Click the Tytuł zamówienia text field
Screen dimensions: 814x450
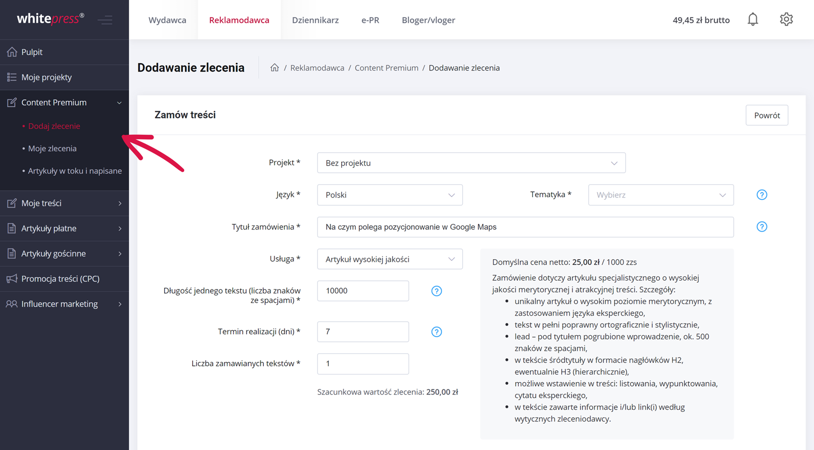tap(525, 227)
